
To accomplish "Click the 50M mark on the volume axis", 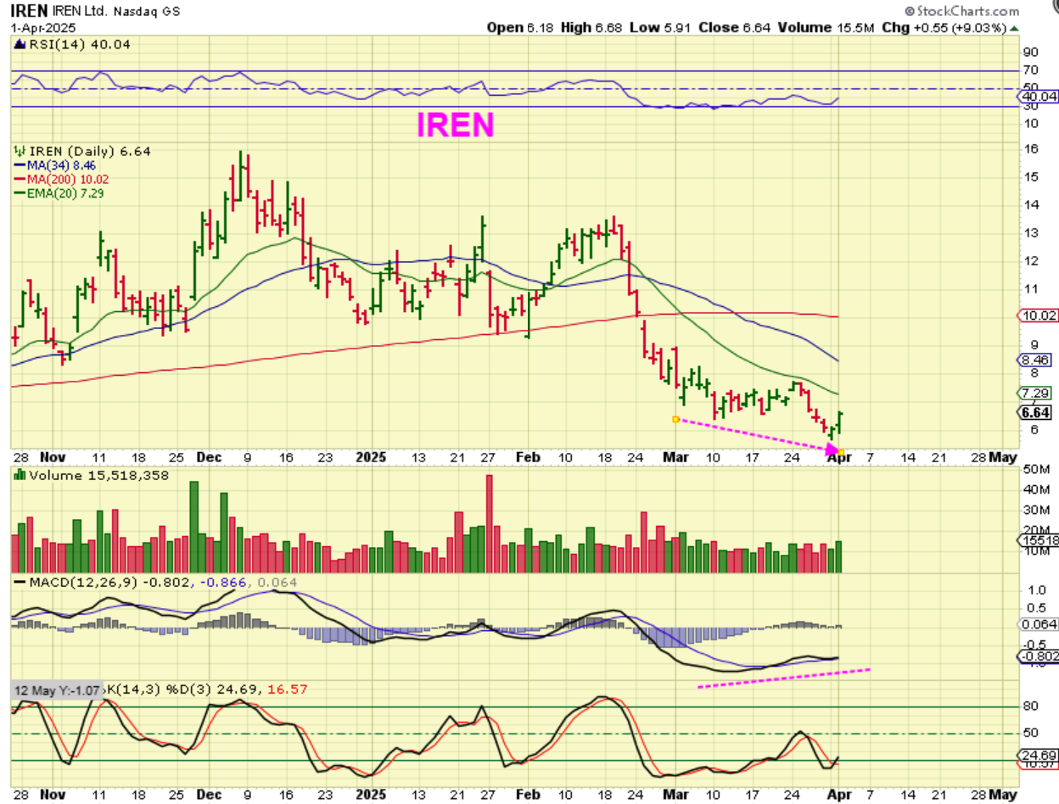I will click(x=1036, y=469).
